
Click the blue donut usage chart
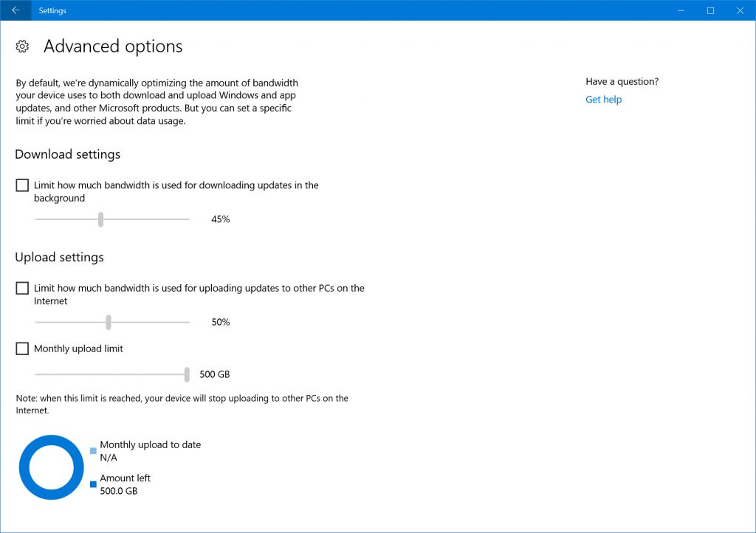(x=51, y=467)
